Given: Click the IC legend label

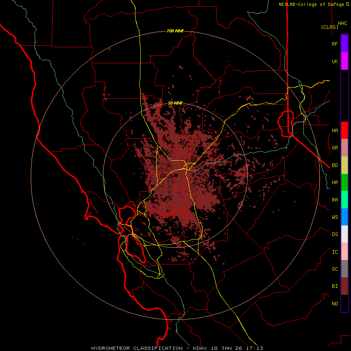Looking at the screenshot, I should tap(335, 252).
